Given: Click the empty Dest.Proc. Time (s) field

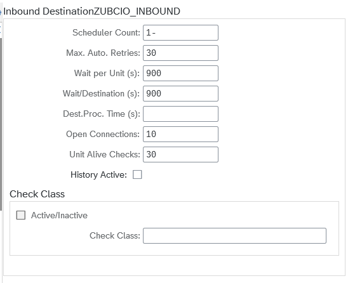Looking at the screenshot, I should tap(180, 114).
